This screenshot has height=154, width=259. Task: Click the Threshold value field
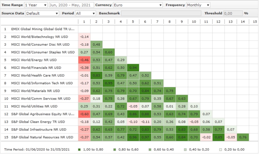point(233,13)
